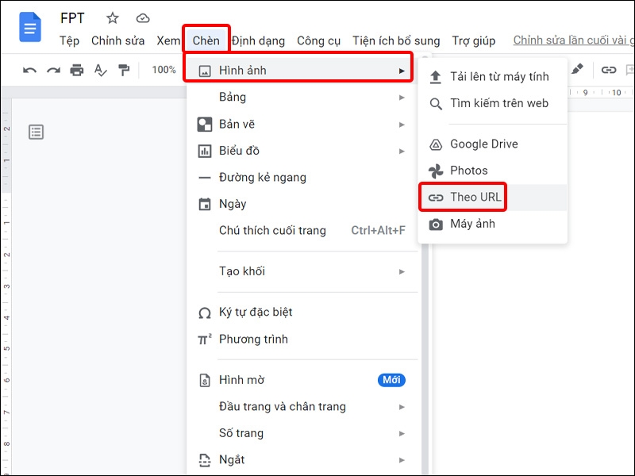The height and width of the screenshot is (476, 635).
Task: Click the Tạo khối submenu arrow
Action: click(402, 271)
